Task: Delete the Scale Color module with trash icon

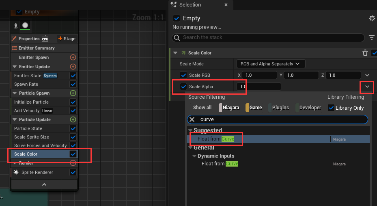Action: (x=365, y=53)
